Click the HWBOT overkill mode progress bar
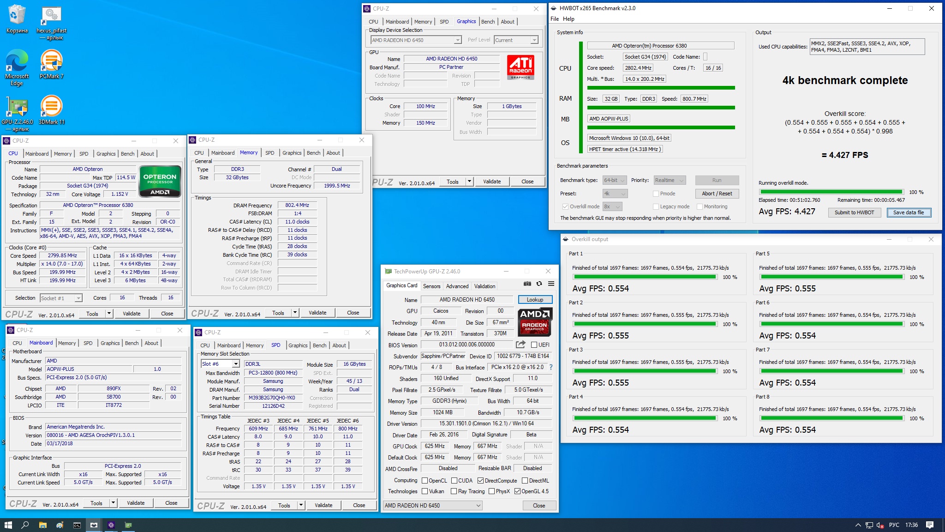Image resolution: width=945 pixels, height=532 pixels. pos(831,192)
